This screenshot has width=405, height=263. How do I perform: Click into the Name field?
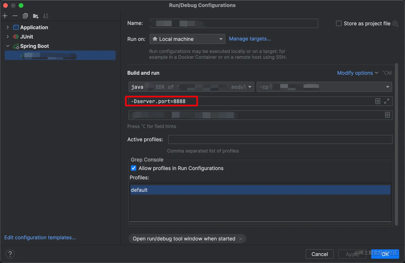click(234, 23)
